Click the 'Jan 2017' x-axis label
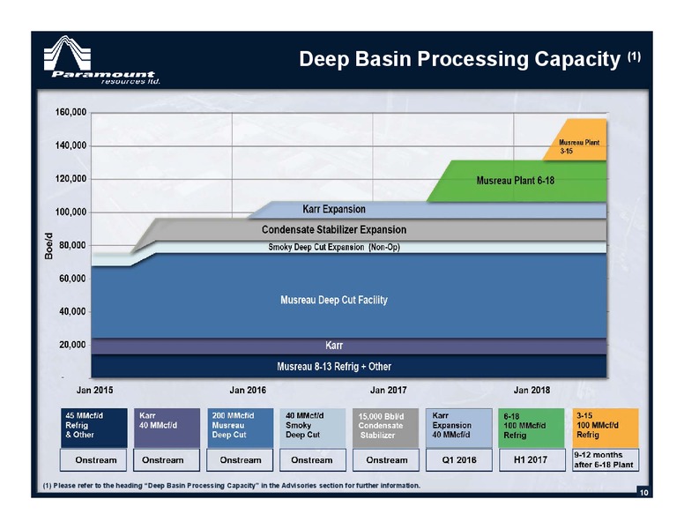 coord(388,390)
